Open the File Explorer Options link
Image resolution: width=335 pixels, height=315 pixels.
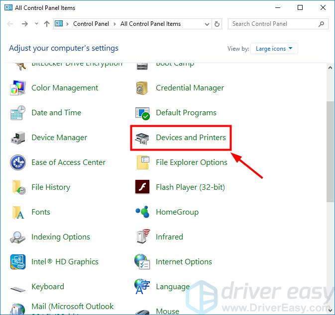click(x=191, y=162)
